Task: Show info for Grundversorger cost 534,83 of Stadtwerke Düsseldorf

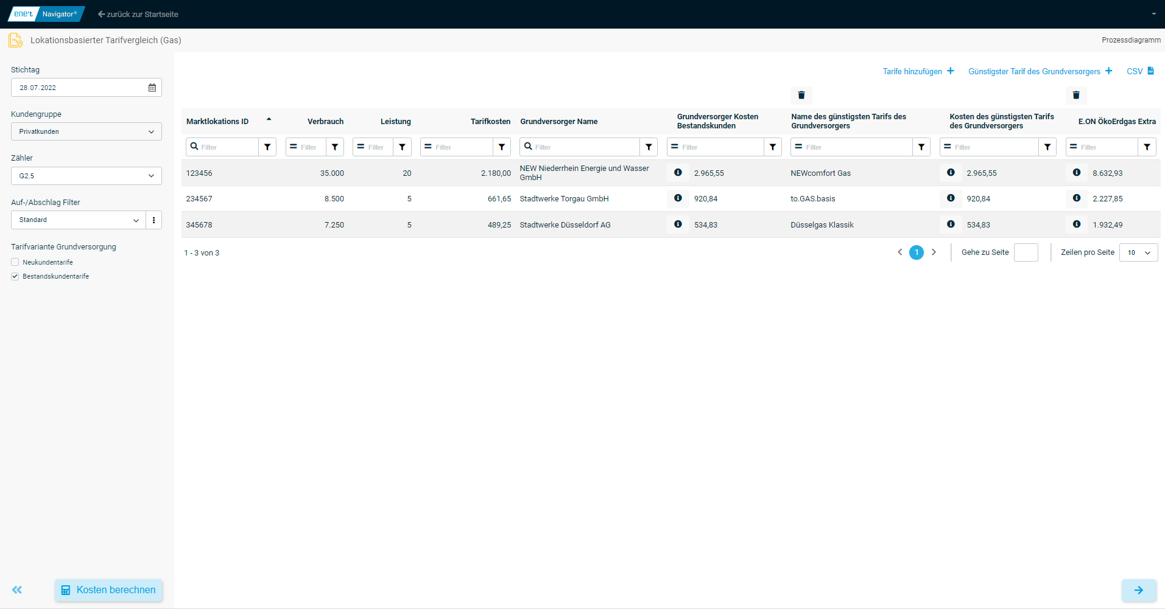Action: (678, 224)
